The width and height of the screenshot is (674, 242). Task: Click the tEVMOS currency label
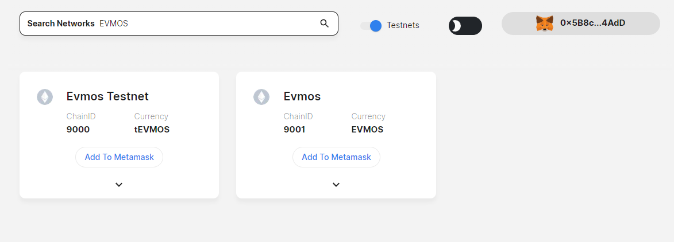152,130
